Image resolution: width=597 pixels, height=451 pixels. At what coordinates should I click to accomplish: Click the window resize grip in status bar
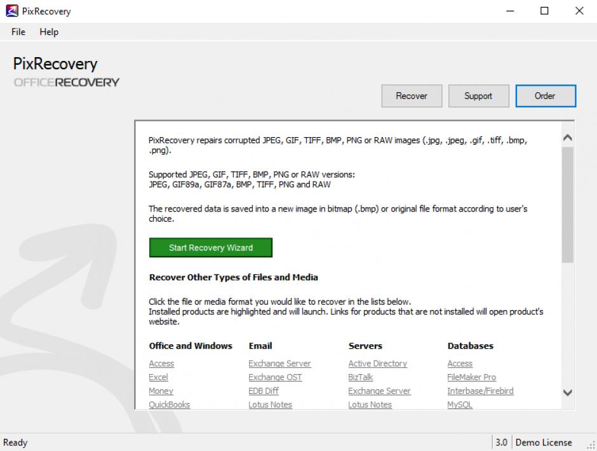591,445
